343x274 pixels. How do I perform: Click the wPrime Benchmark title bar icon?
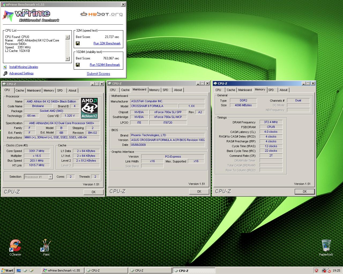click(3, 5)
